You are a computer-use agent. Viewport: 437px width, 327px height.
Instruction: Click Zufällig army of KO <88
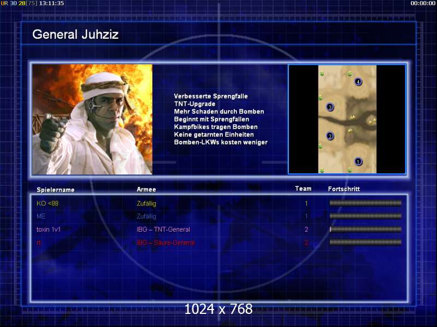coord(146,203)
